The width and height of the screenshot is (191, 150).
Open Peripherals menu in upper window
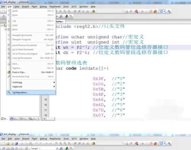(55, 7)
